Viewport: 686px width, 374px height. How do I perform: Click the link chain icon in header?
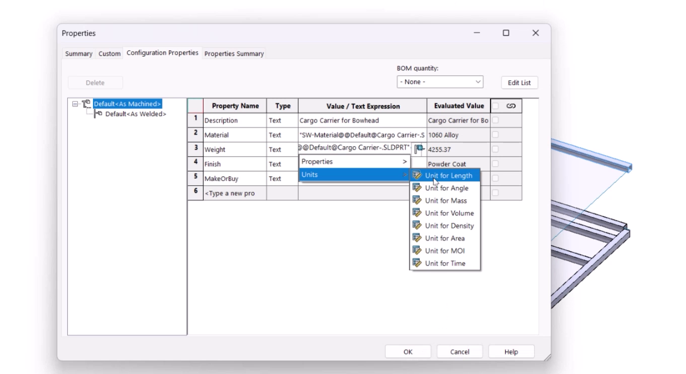(x=511, y=106)
